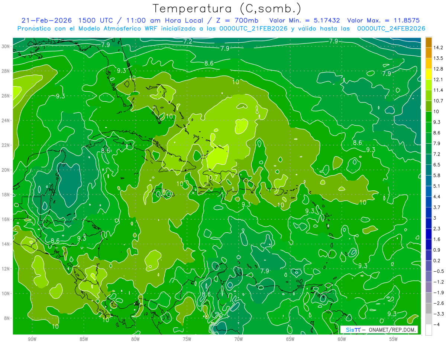Click the "24N" latitude axis label
The height and width of the screenshot is (344, 446).
click(6, 121)
